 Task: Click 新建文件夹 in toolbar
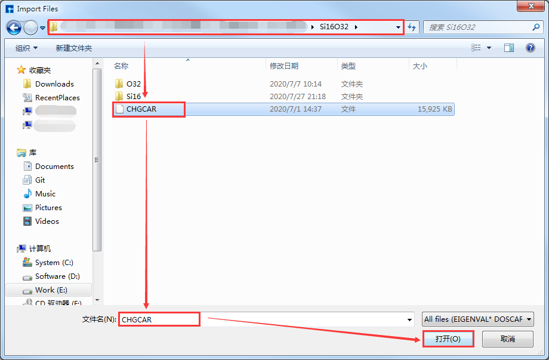[74, 48]
